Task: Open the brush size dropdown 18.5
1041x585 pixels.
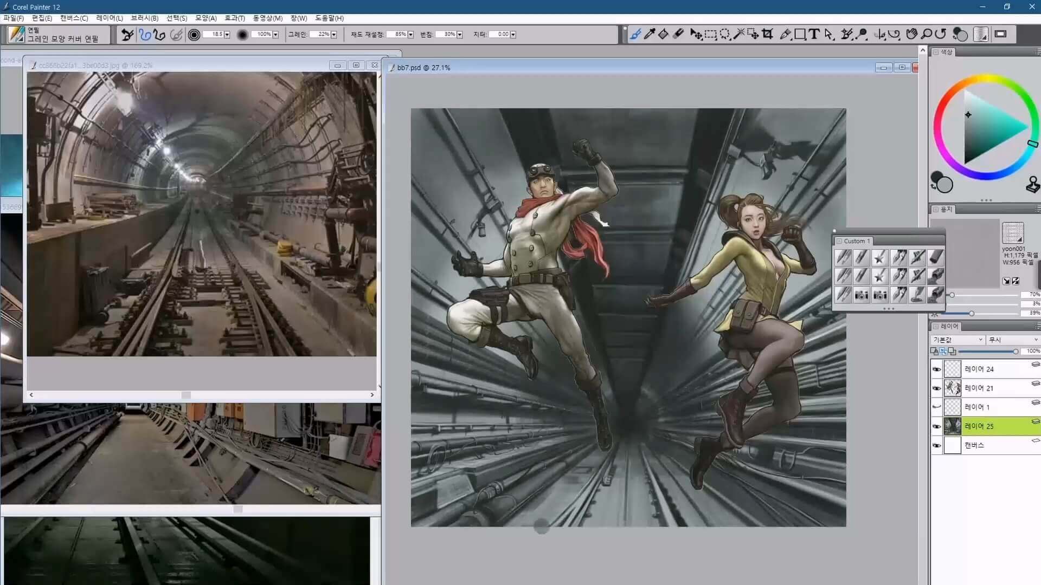Action: point(227,35)
